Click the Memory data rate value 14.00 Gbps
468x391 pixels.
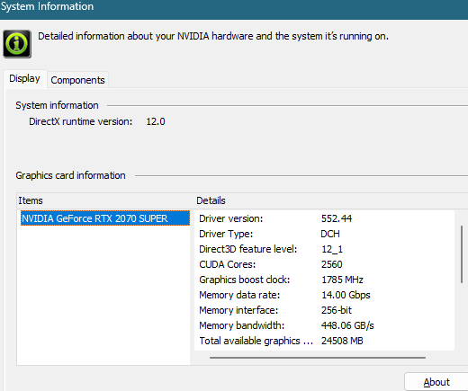pyautogui.click(x=346, y=295)
